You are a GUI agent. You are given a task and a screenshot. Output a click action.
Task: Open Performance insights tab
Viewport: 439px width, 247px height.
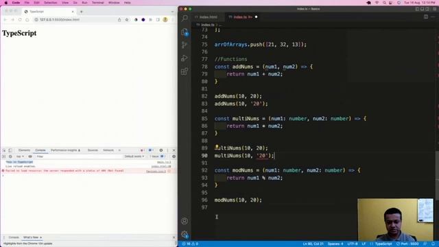[65, 150]
